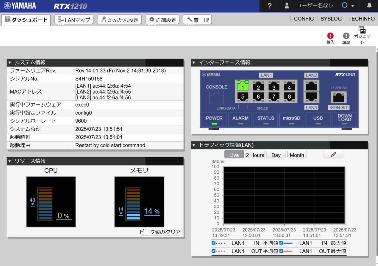The width and height of the screenshot is (378, 266).
Task: Open the history (履歴) icon
Action: tap(346, 36)
